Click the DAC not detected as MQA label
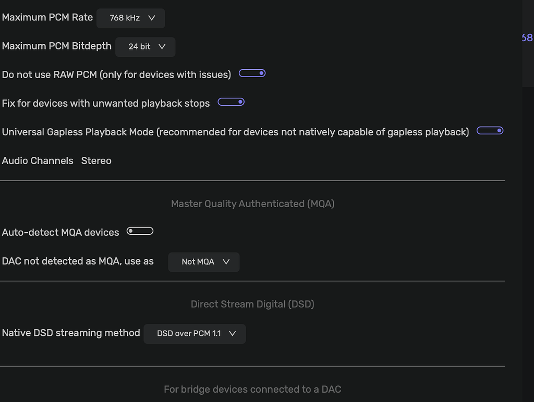Screen dimensions: 534x402 (x=78, y=261)
